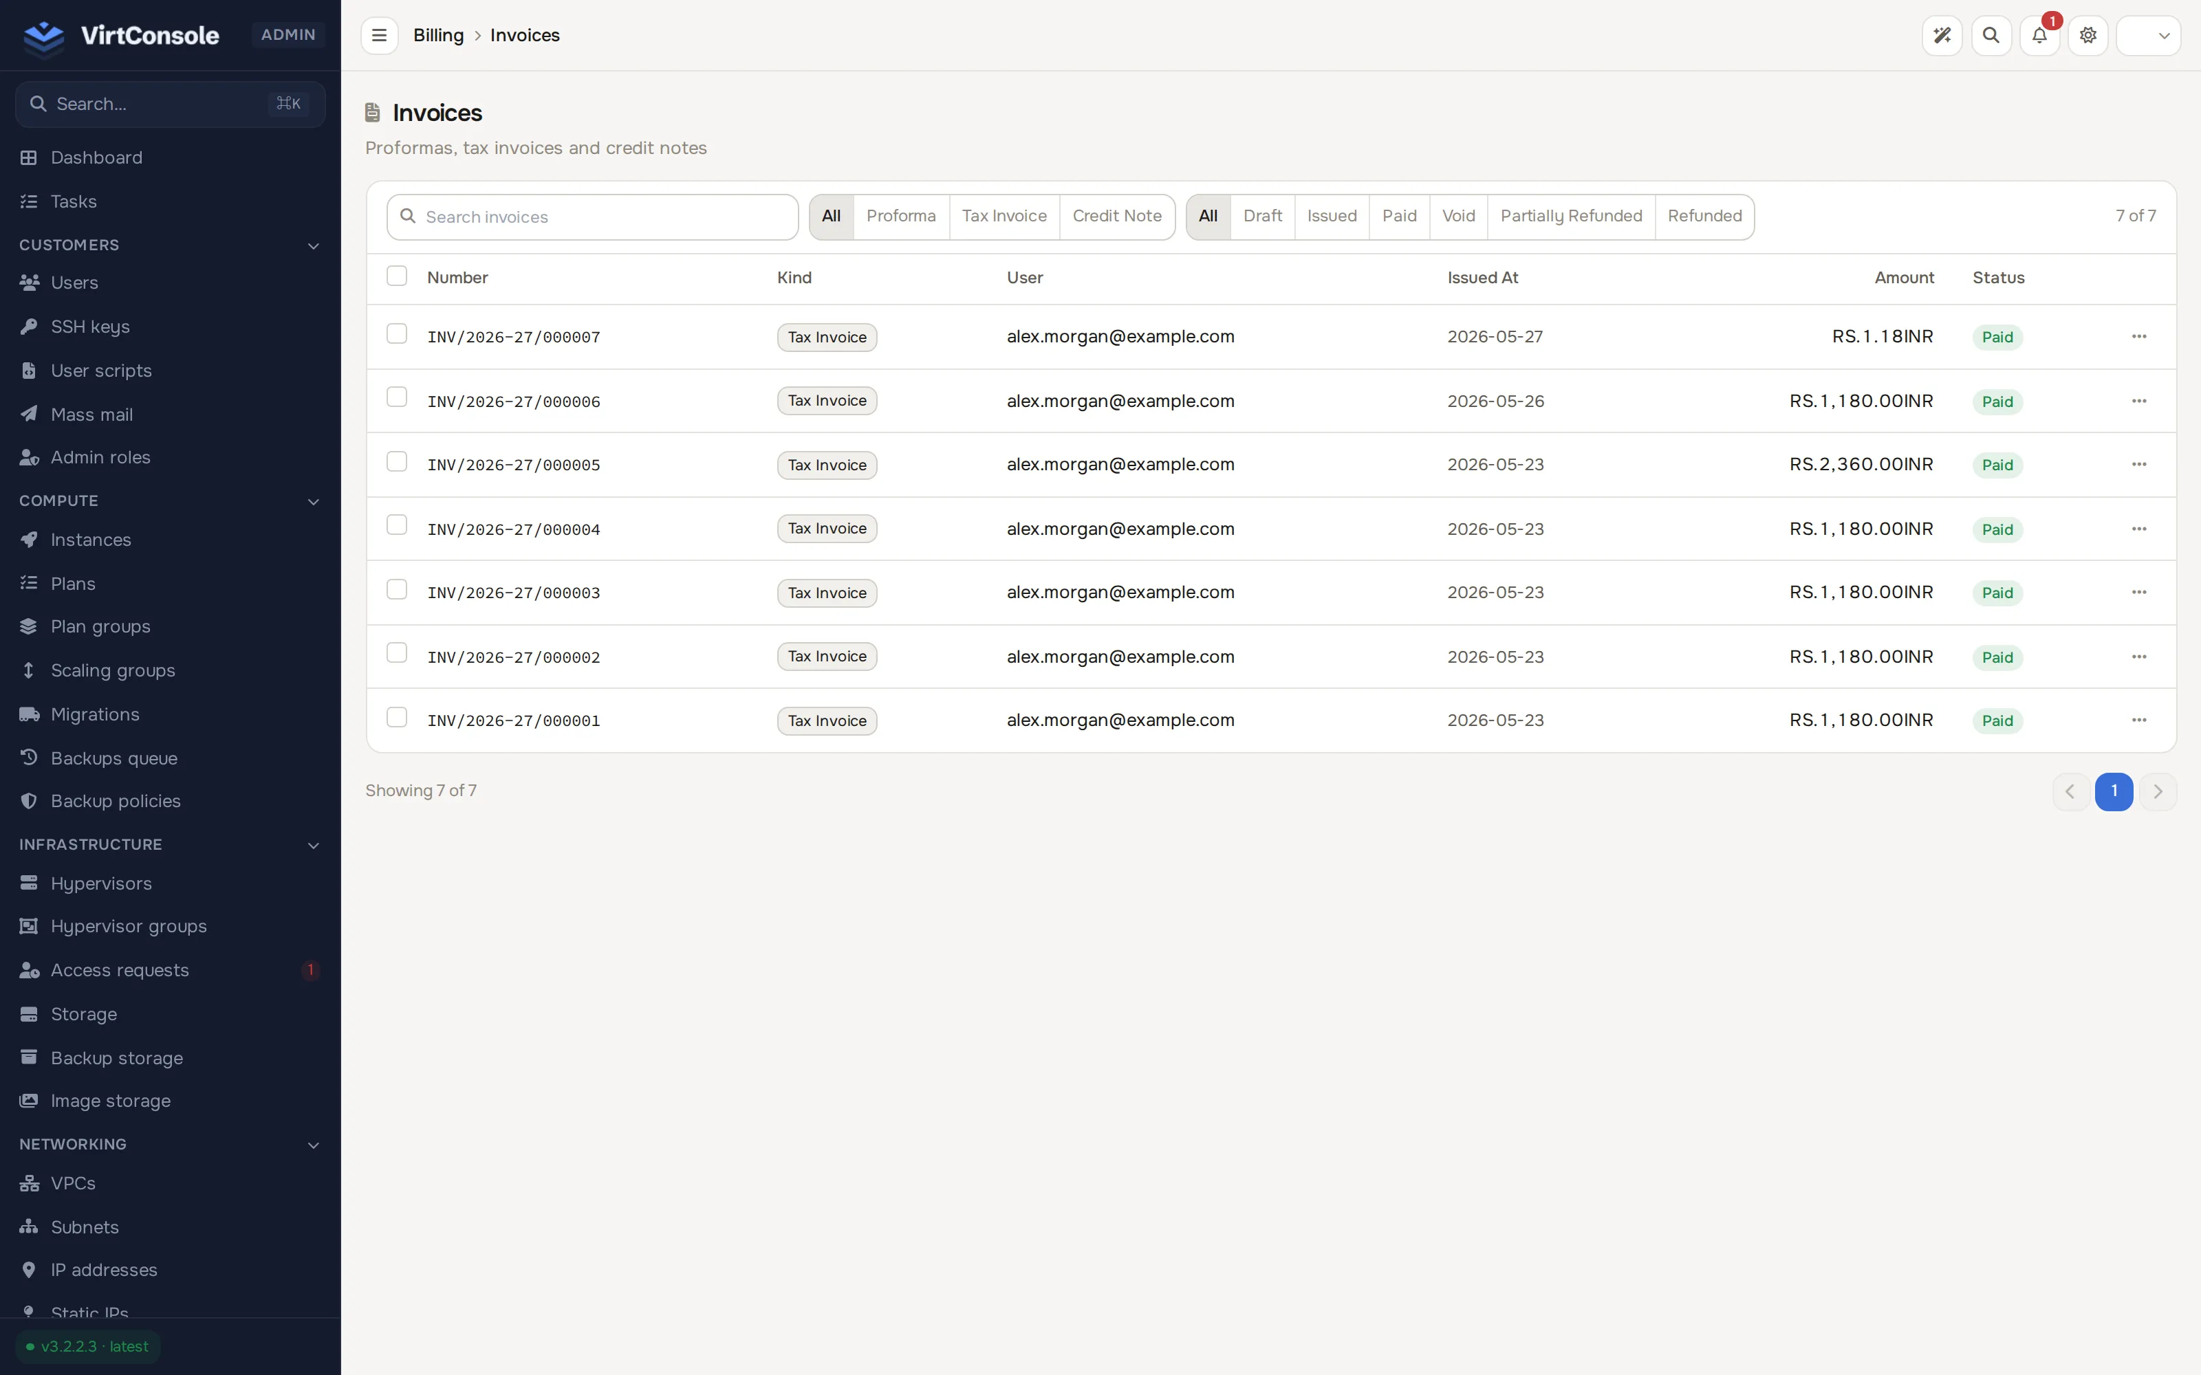Image resolution: width=2201 pixels, height=1375 pixels.
Task: Click the Hypervisors server icon
Action: [29, 883]
